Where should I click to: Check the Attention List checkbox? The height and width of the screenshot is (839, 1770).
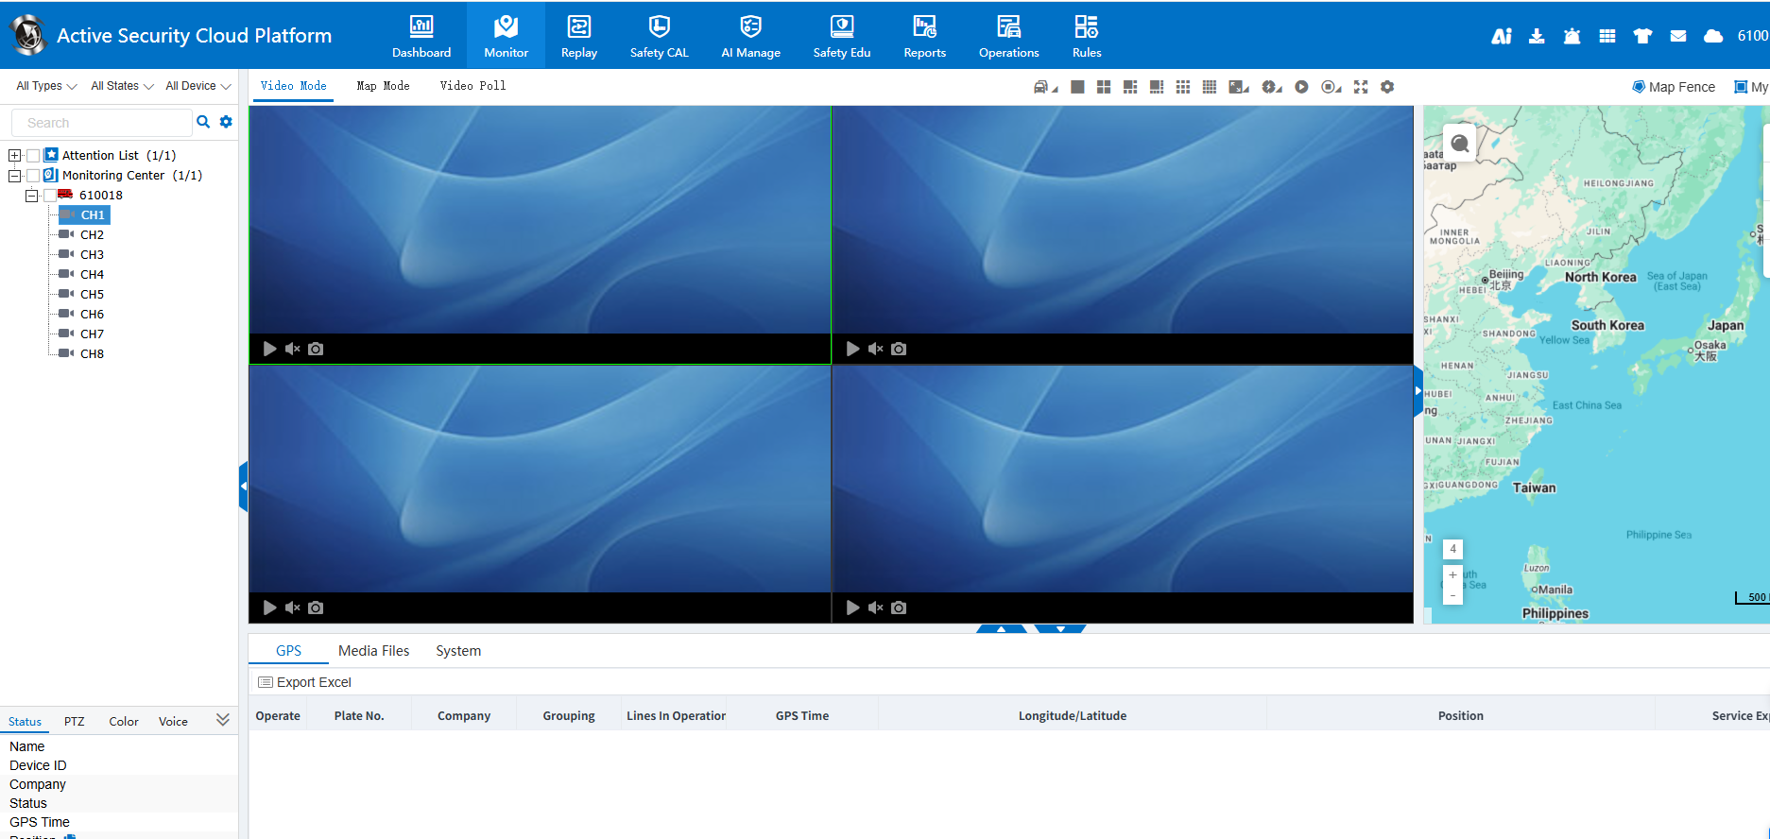(33, 156)
